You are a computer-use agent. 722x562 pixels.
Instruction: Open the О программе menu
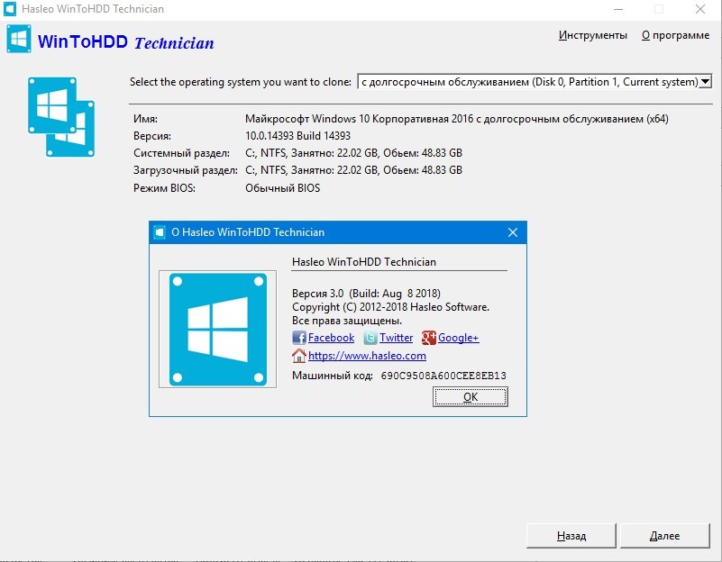[x=675, y=35]
